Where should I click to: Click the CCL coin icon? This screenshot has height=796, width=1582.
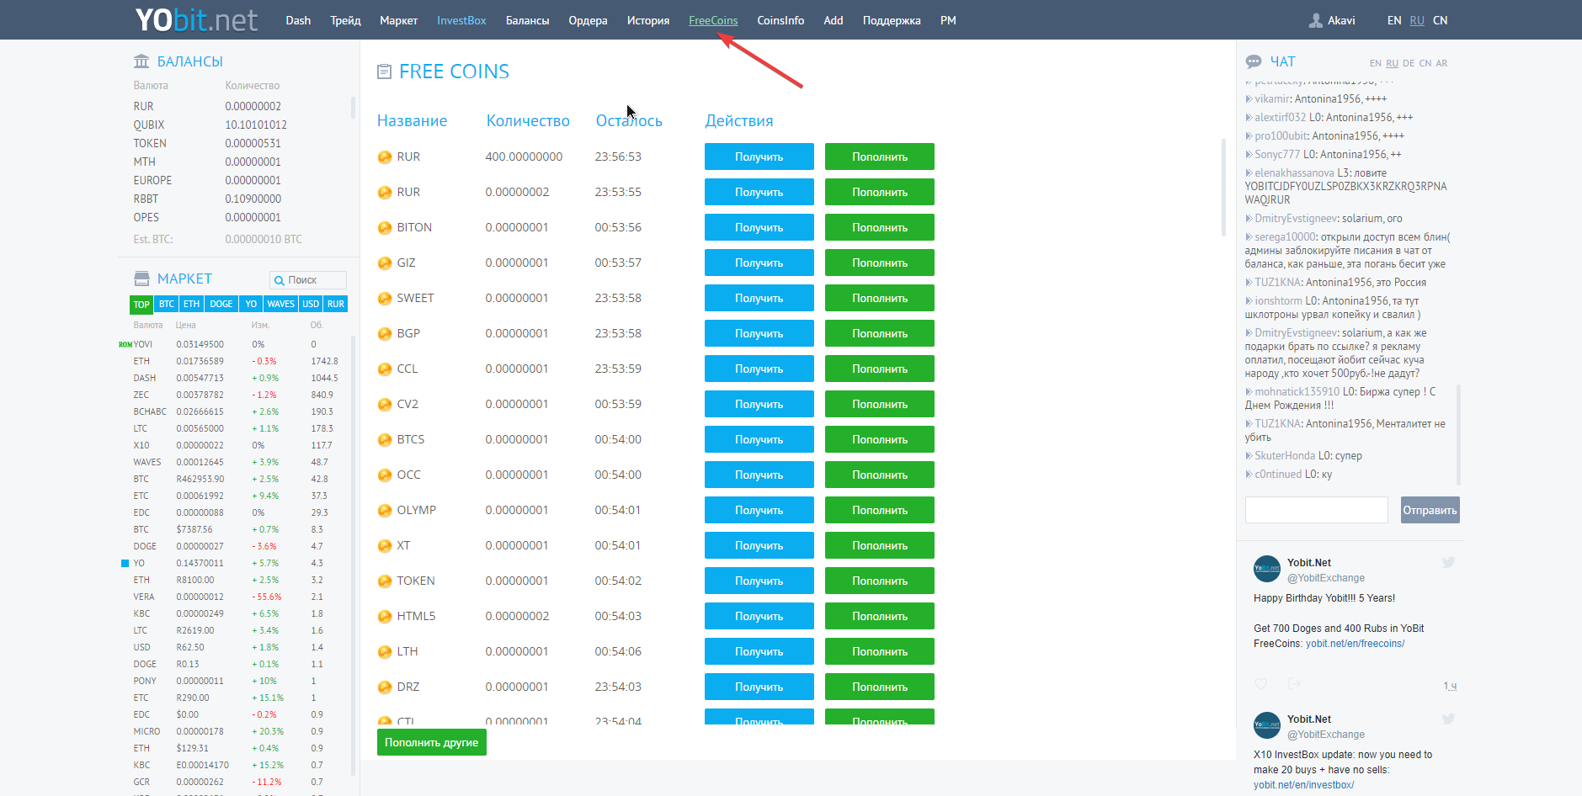(x=385, y=369)
